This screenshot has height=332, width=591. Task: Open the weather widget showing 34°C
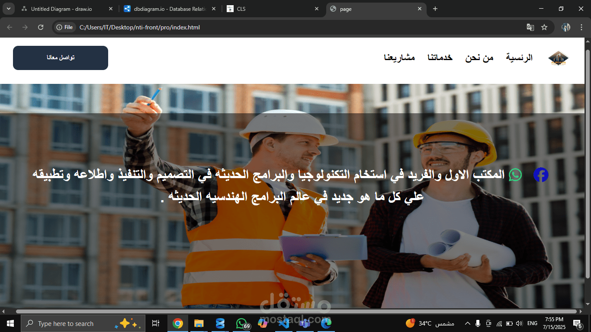click(430, 323)
